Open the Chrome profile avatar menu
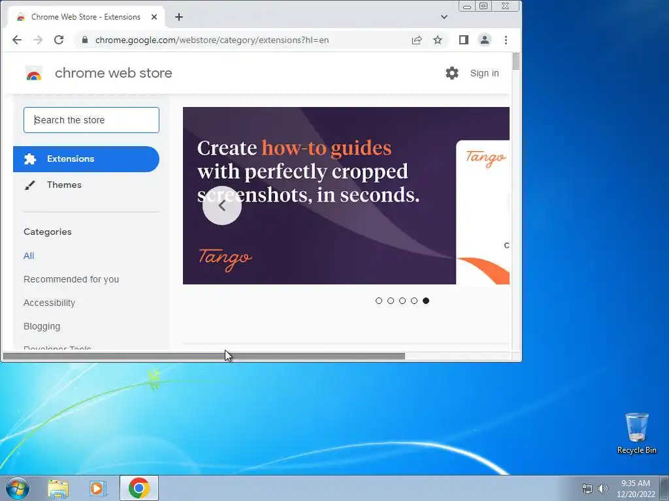Image resolution: width=669 pixels, height=501 pixels. [485, 40]
